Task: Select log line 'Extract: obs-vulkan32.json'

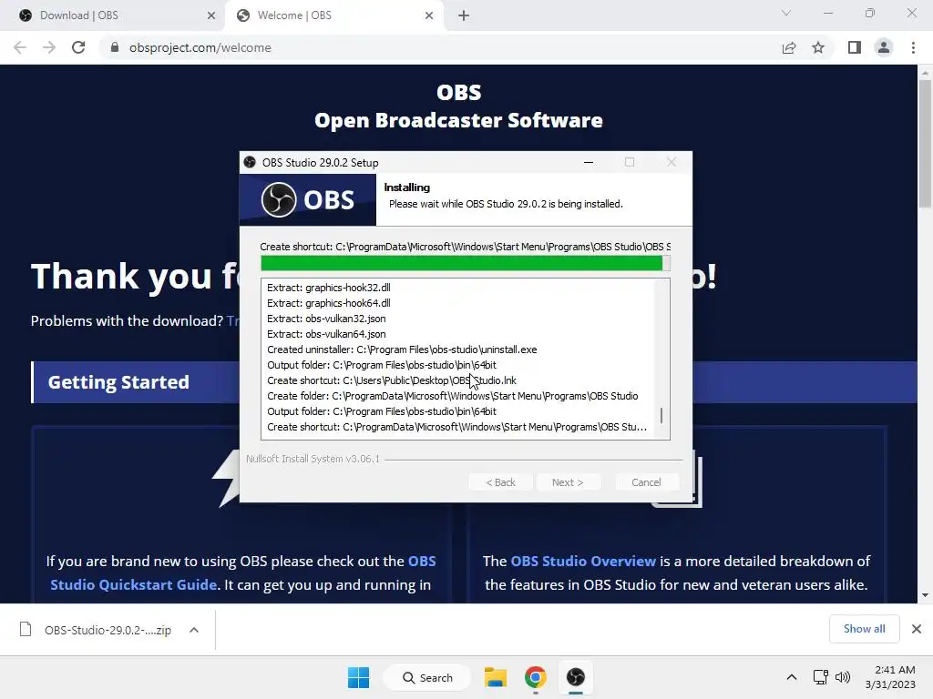Action: (326, 319)
